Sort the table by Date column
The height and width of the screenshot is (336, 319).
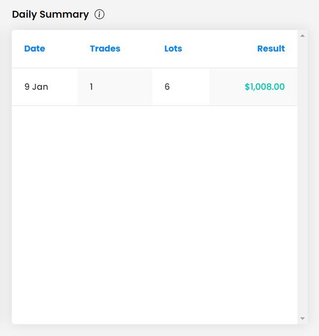point(34,49)
